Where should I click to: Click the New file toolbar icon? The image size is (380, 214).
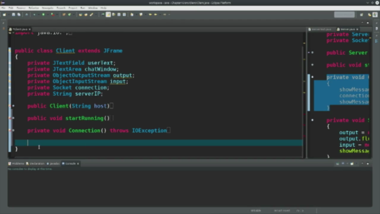(x=4, y=14)
